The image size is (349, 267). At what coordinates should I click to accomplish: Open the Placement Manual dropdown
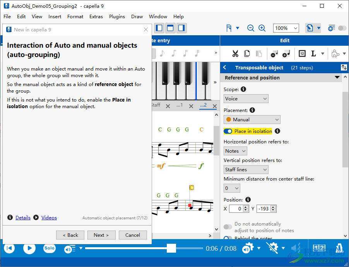coord(252,120)
